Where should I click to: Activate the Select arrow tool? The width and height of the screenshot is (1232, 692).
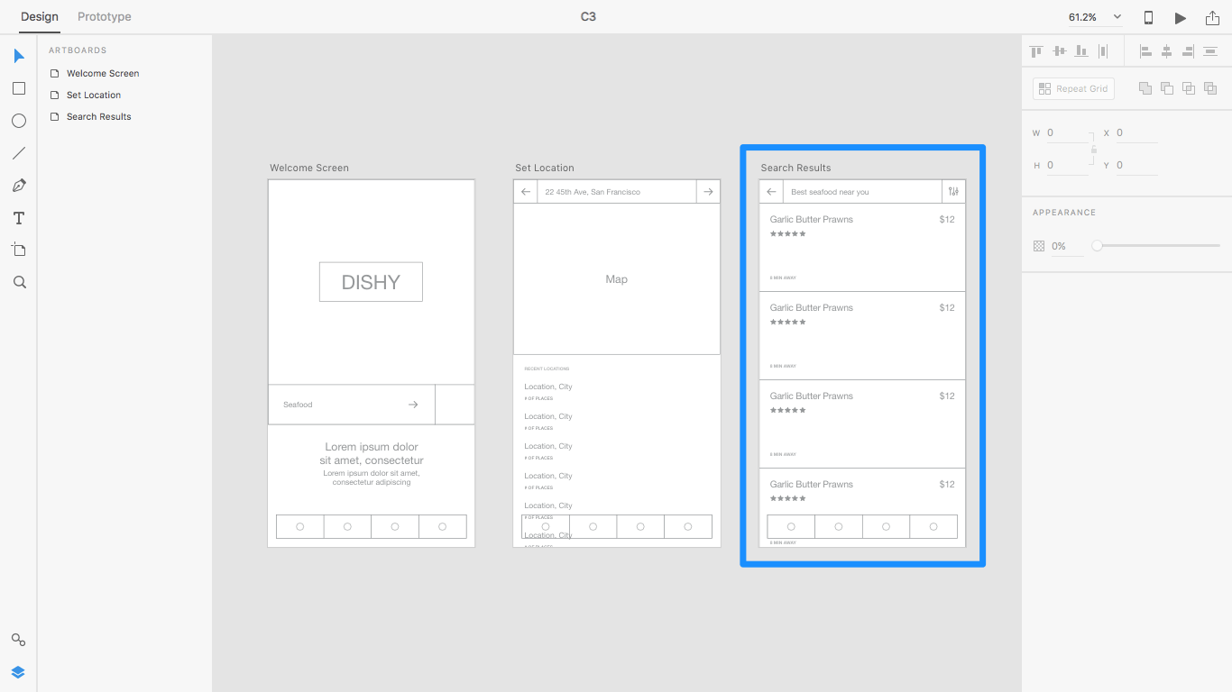(x=19, y=56)
